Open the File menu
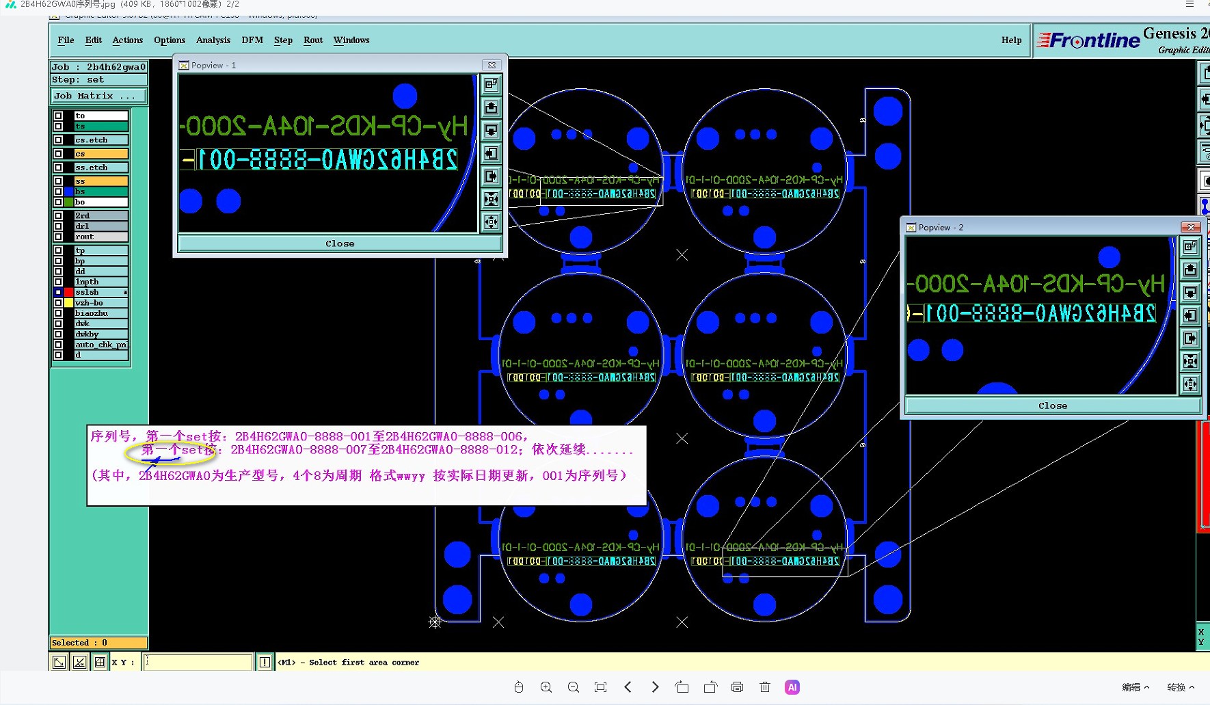The image size is (1210, 705). (x=66, y=40)
